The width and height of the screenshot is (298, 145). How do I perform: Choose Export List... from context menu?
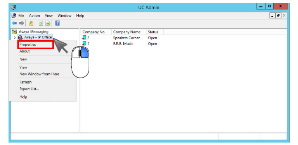(29, 89)
